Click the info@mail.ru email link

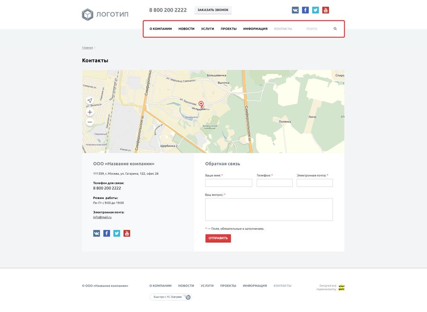click(x=102, y=217)
